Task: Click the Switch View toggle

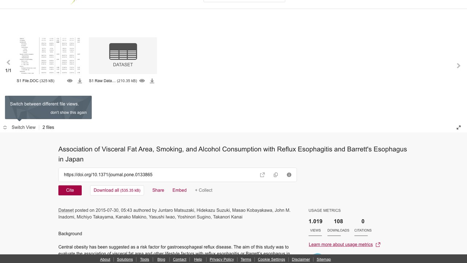Action: [19, 127]
